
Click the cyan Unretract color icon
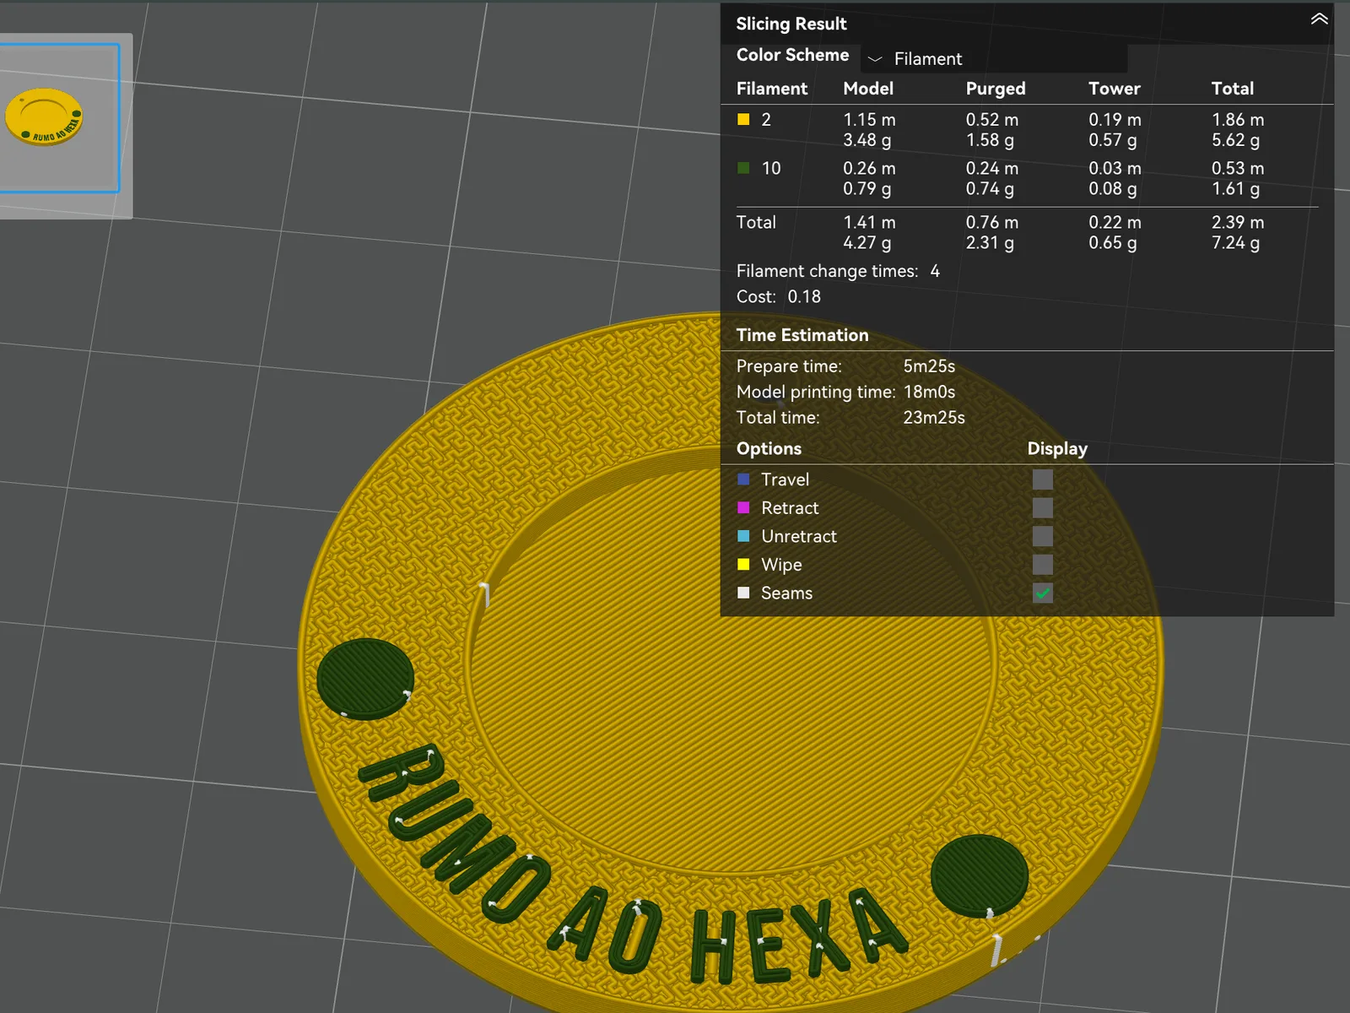pos(743,536)
